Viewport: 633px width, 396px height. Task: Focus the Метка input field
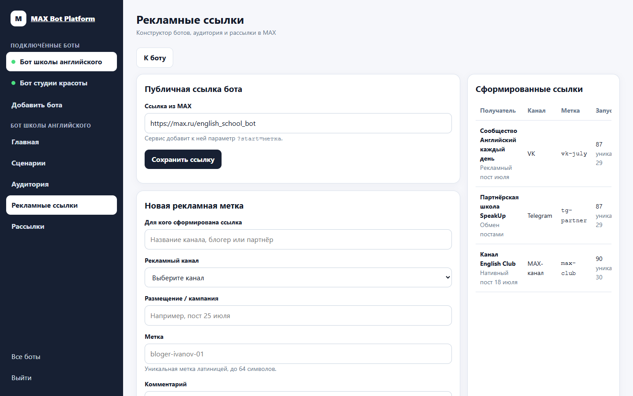pos(298,354)
